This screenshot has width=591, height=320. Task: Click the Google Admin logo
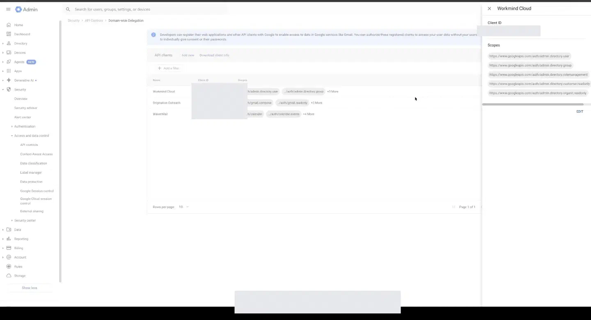coord(26,9)
